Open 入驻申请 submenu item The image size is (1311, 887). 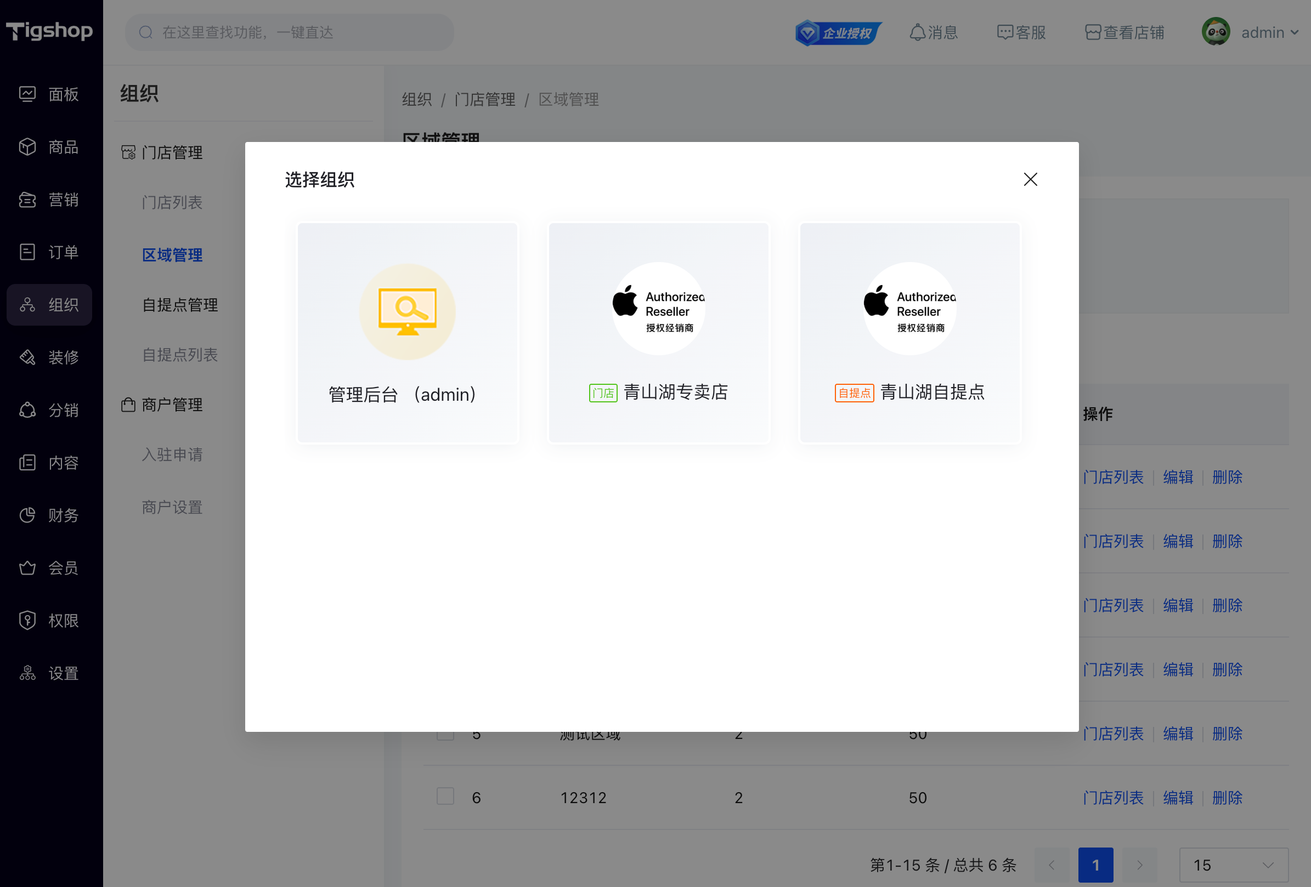coord(172,454)
